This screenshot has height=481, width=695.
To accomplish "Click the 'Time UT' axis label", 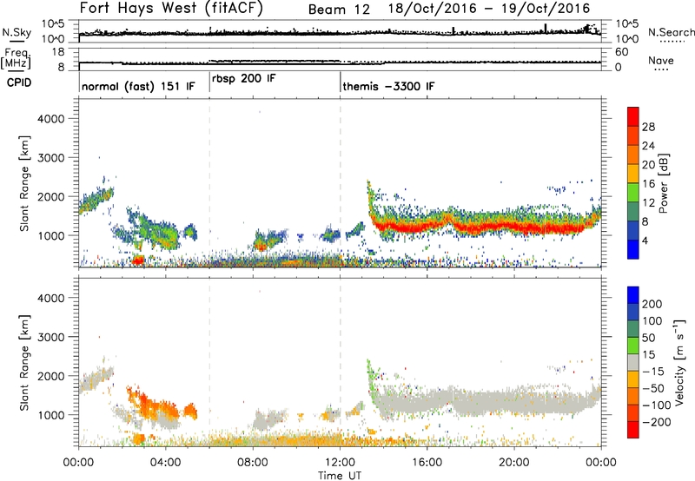I will [340, 476].
